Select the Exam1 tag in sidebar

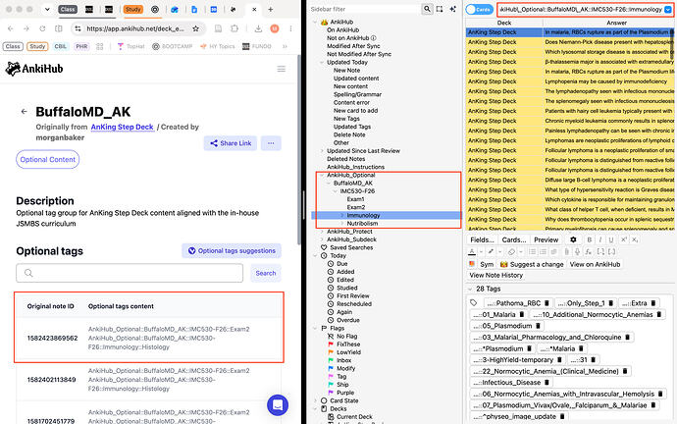click(x=355, y=199)
